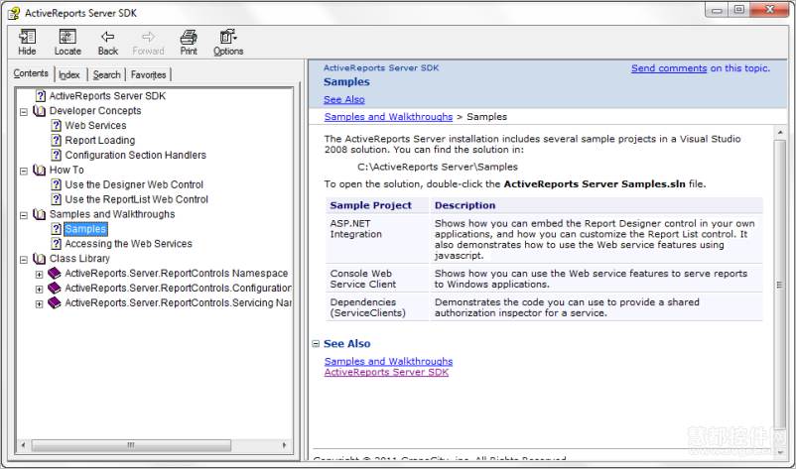Select ActiveReports Server SDK tree topic
Viewport: 796px width, 469px height.
point(107,96)
